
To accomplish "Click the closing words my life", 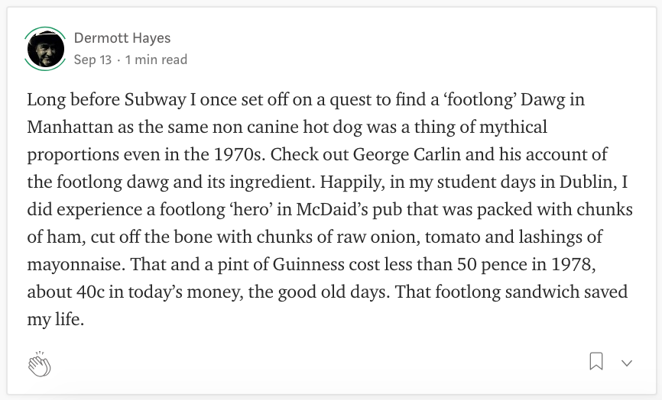I will coord(55,320).
